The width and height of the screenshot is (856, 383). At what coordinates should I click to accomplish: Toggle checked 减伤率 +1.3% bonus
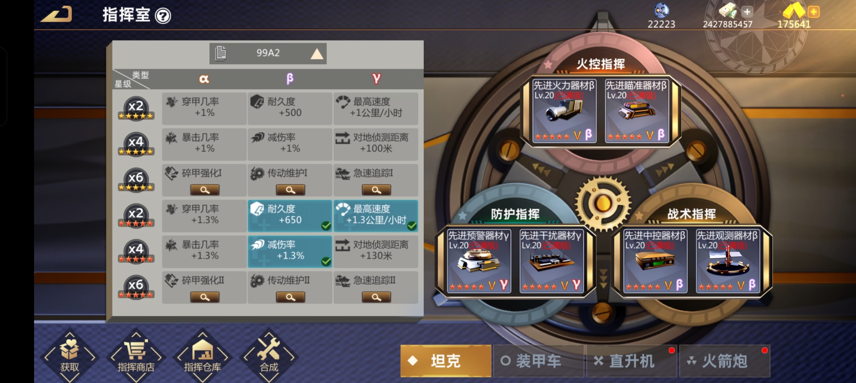pos(290,251)
